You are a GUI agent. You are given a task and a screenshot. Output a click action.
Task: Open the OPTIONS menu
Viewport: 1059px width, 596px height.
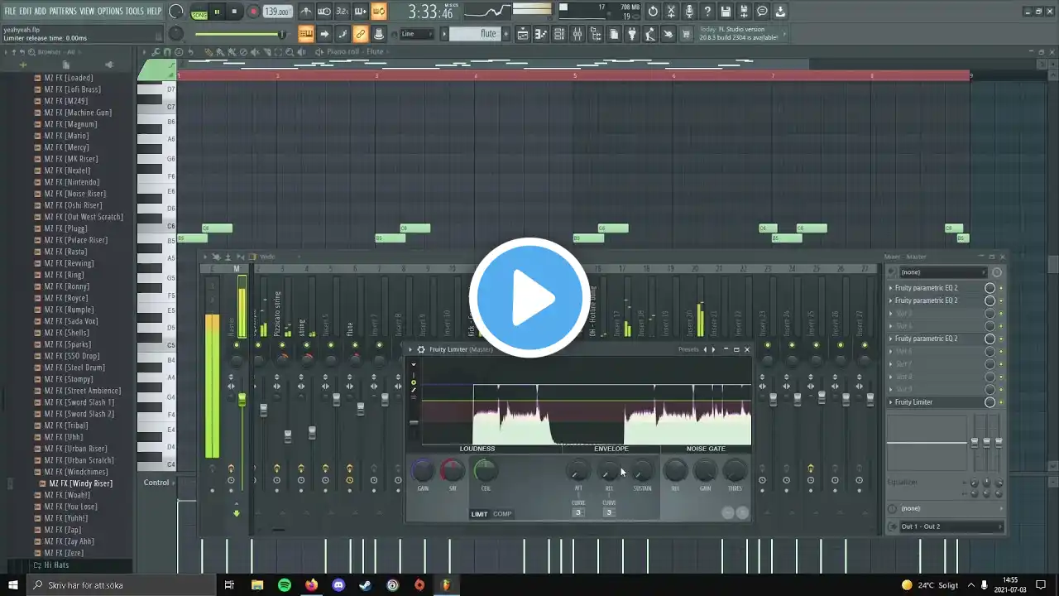pos(110,11)
